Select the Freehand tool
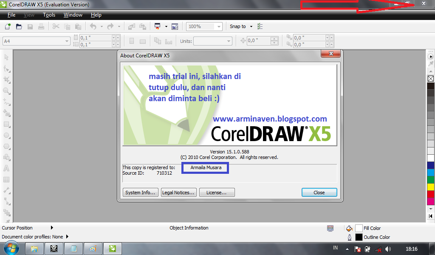This screenshot has height=255, width=435. [x=7, y=102]
